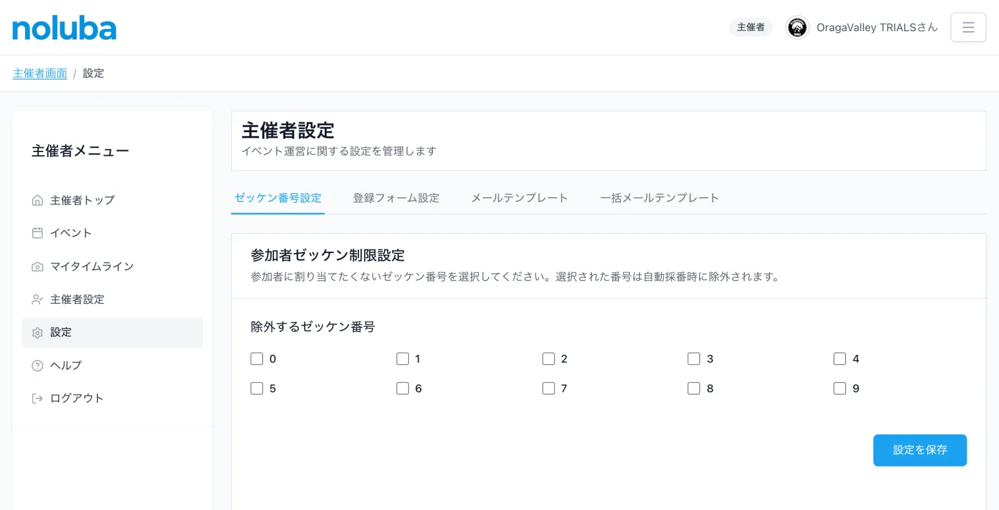Go to イベント in the sidebar menu
The height and width of the screenshot is (510, 999).
[x=112, y=233]
